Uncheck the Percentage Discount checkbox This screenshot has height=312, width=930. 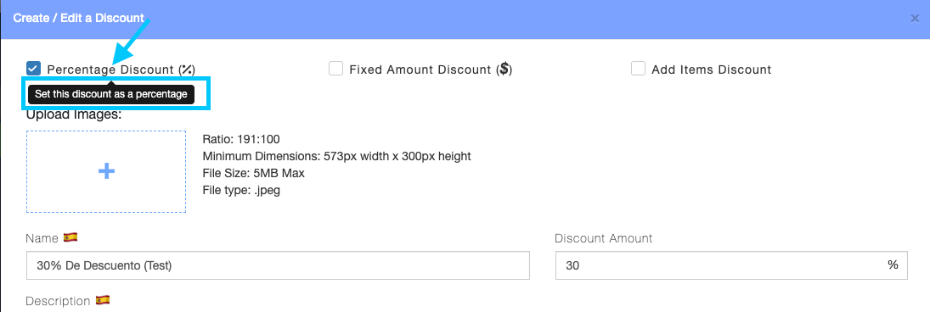click(x=34, y=69)
